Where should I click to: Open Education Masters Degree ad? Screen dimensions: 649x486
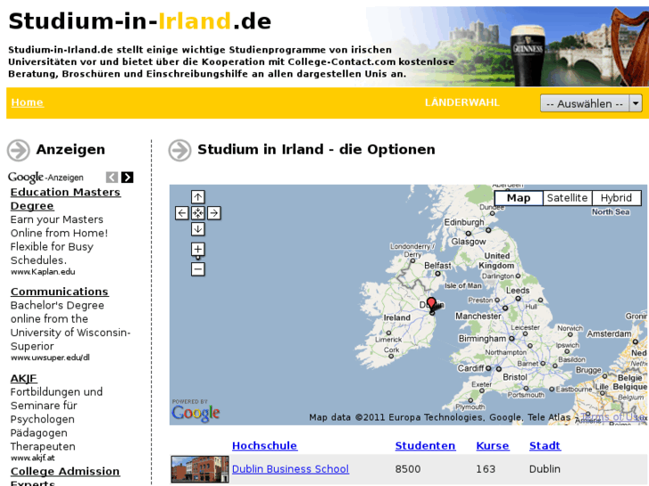coord(65,199)
